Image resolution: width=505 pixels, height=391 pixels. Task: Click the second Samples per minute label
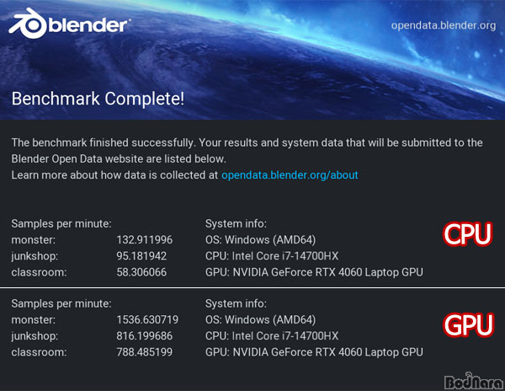click(61, 303)
